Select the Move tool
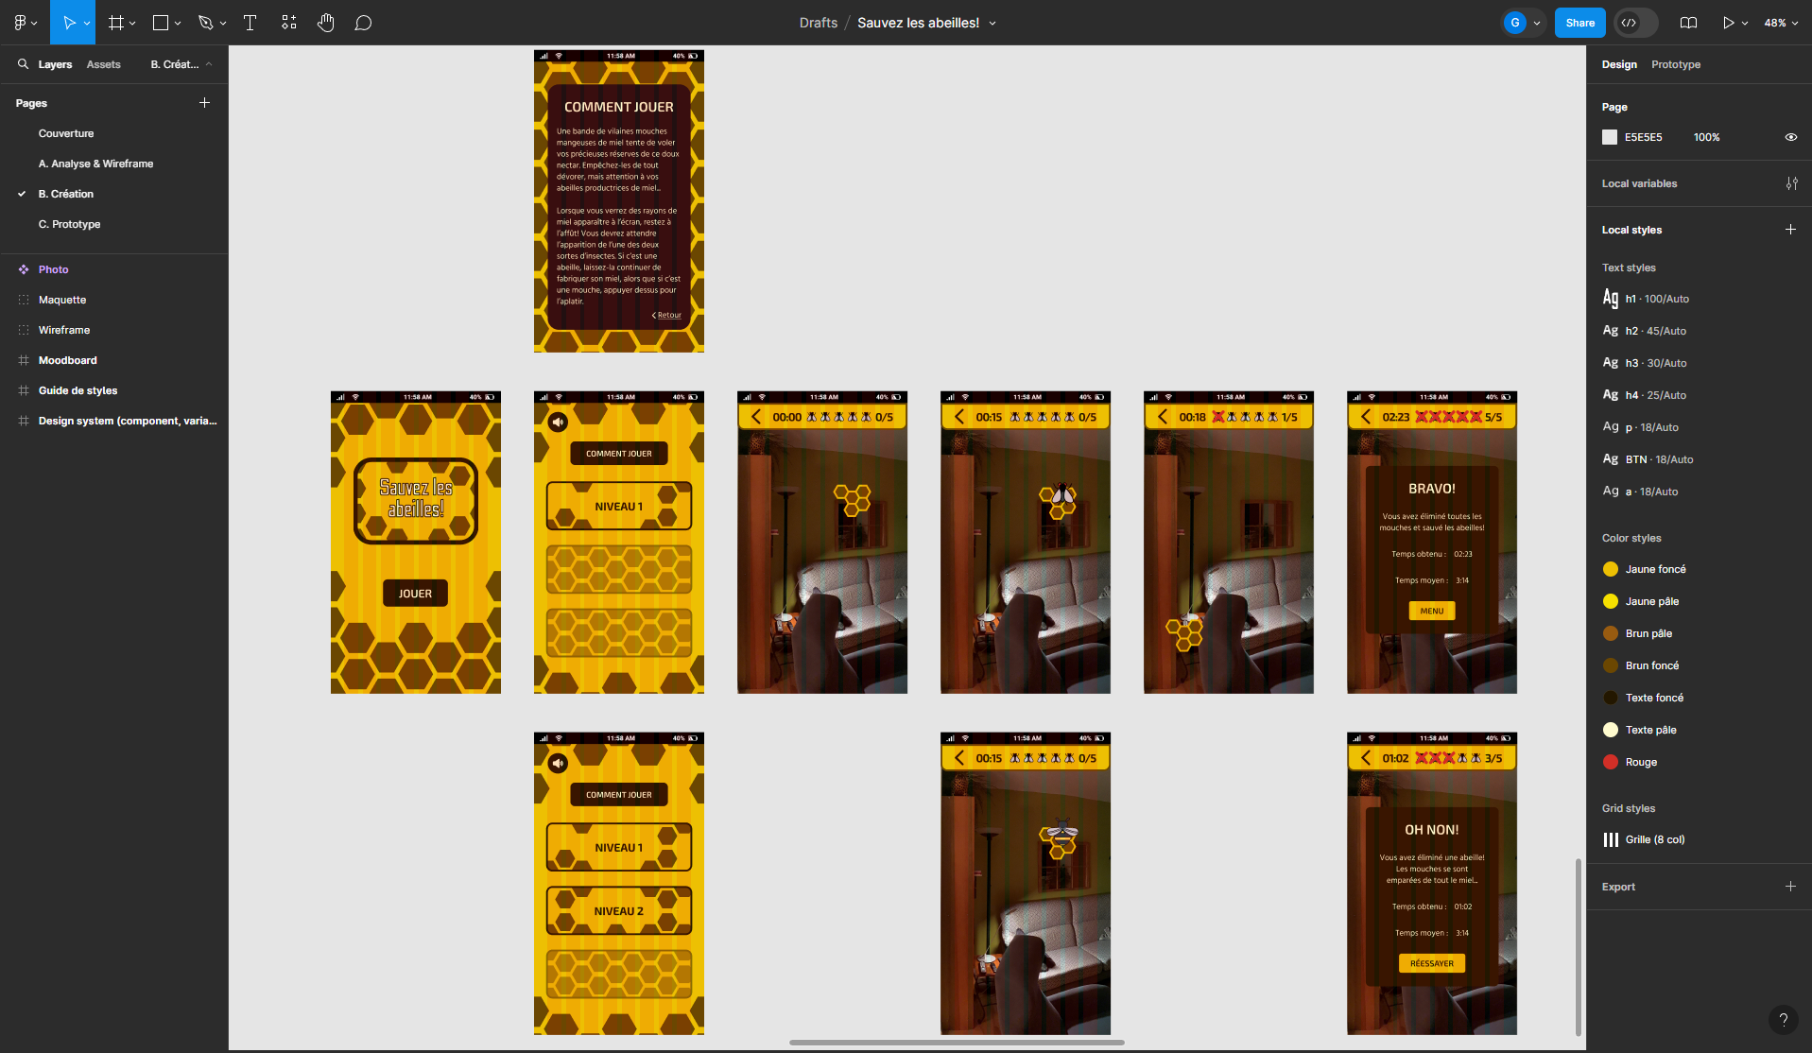This screenshot has width=1812, height=1053. (x=71, y=22)
